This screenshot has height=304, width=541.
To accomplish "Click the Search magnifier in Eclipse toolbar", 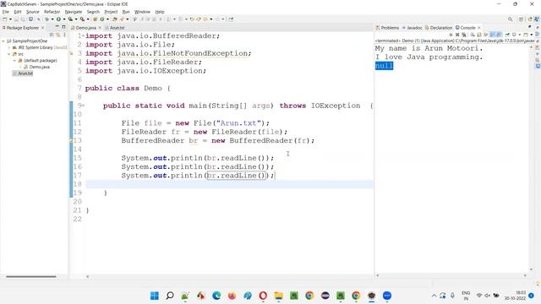I will click(510, 19).
